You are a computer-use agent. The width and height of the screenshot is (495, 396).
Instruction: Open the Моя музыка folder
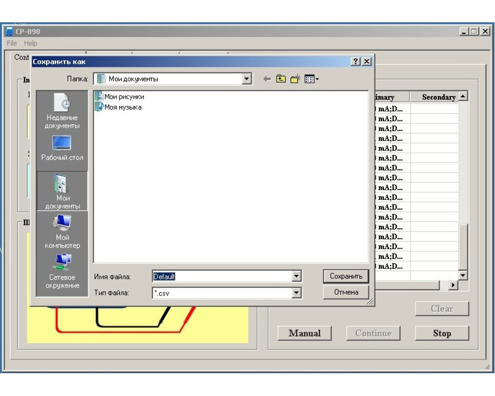(x=122, y=107)
